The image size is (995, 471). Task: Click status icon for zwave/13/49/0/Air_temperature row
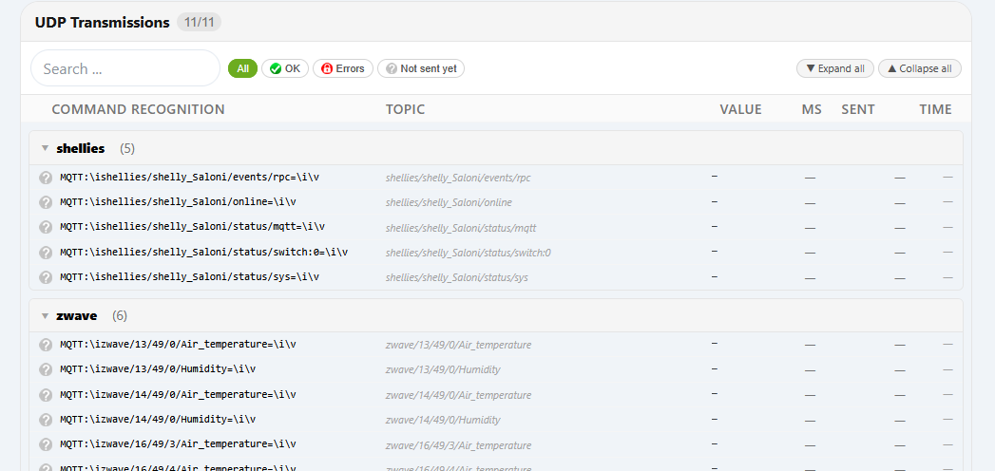tap(46, 345)
